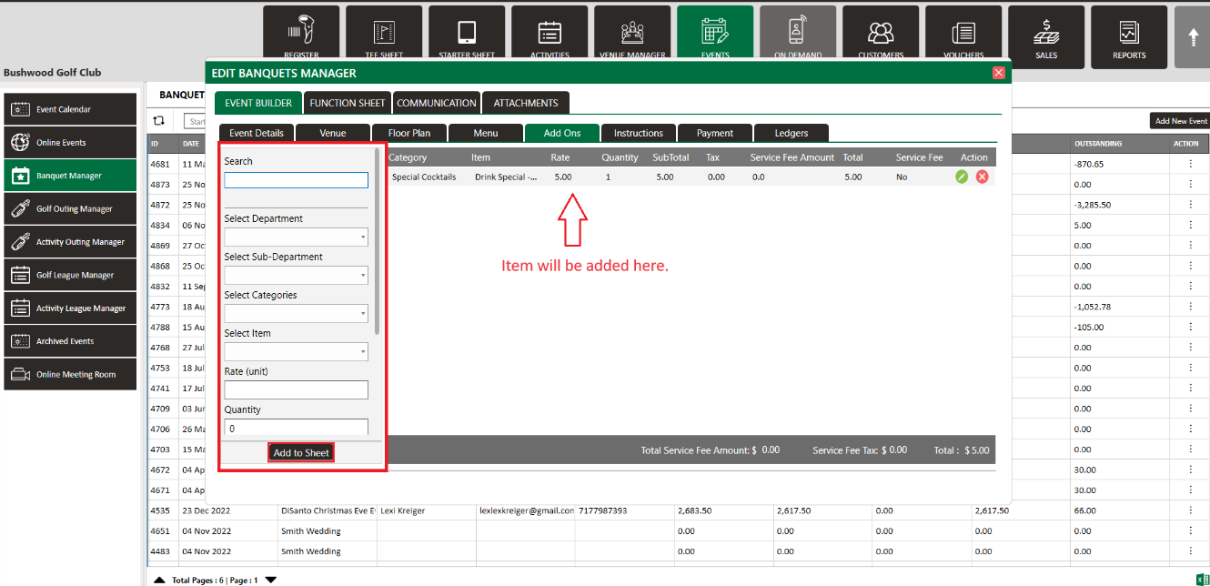
Task: Switch to the Payment tab
Action: tap(714, 133)
